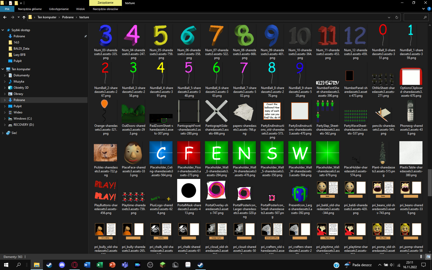Open Help using the question mark icon

[x=430, y=8]
